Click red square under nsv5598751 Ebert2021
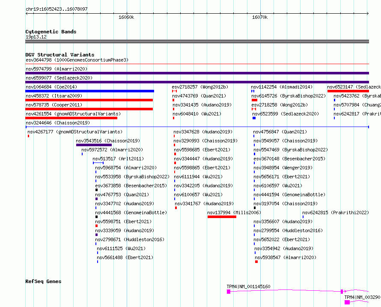The height and width of the screenshot is (307, 381). 96,226
